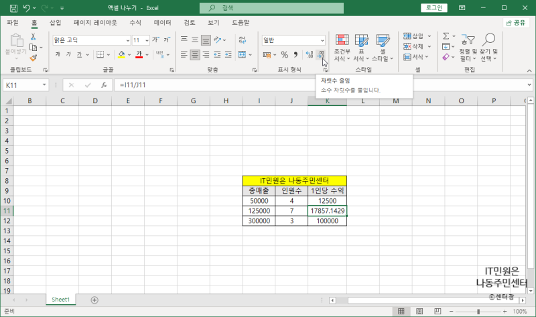Screen dimensions: 536x317
Task: Switch to Page Break Preview in status bar
Action: (438, 311)
